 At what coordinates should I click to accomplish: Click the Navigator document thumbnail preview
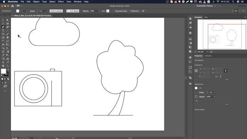click(222, 34)
